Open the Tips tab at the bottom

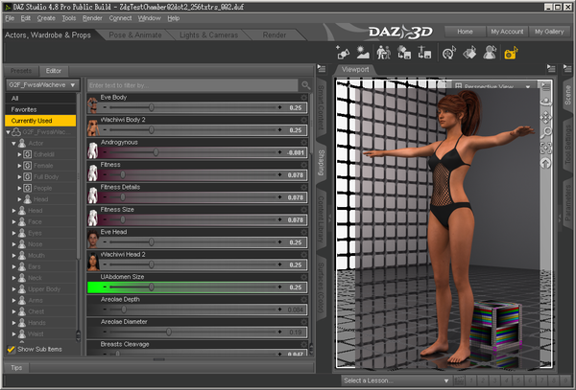tap(16, 368)
